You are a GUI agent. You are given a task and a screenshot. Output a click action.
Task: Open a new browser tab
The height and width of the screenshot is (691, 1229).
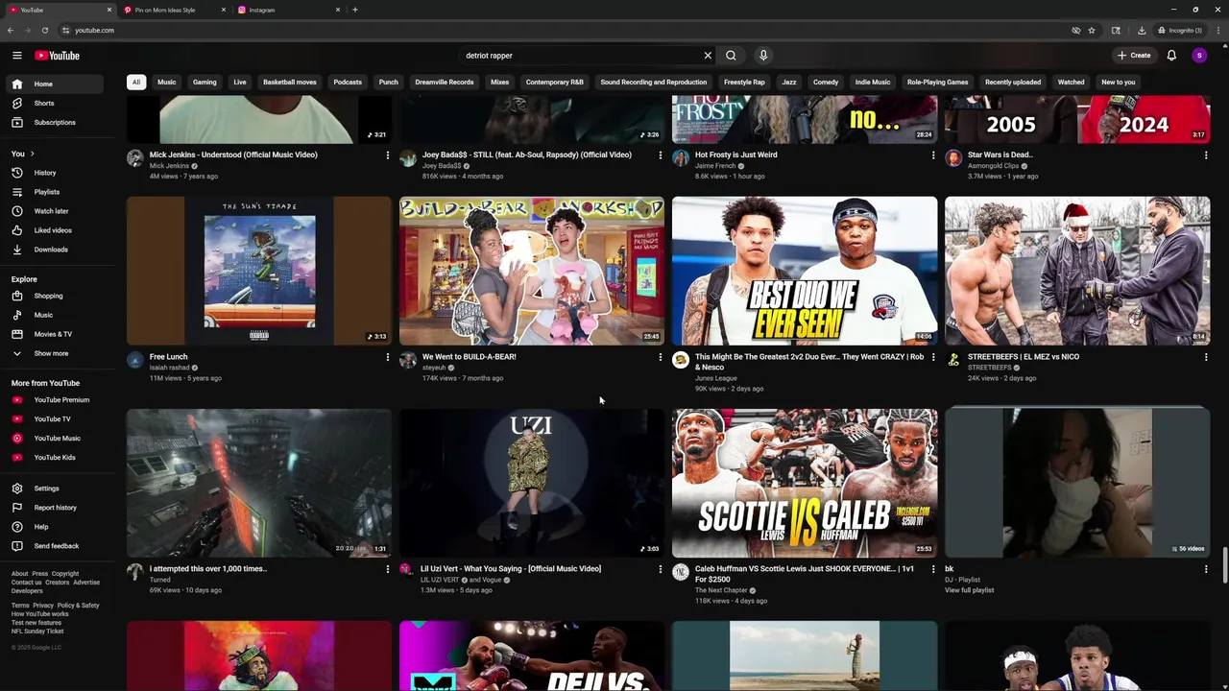(x=355, y=10)
